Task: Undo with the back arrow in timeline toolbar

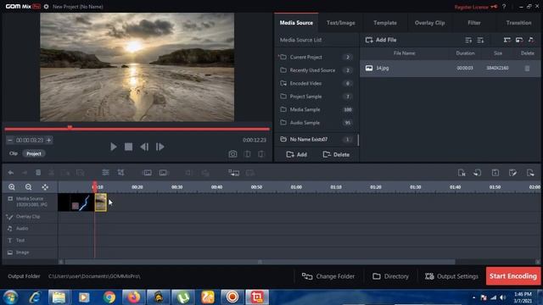Action: (x=11, y=172)
